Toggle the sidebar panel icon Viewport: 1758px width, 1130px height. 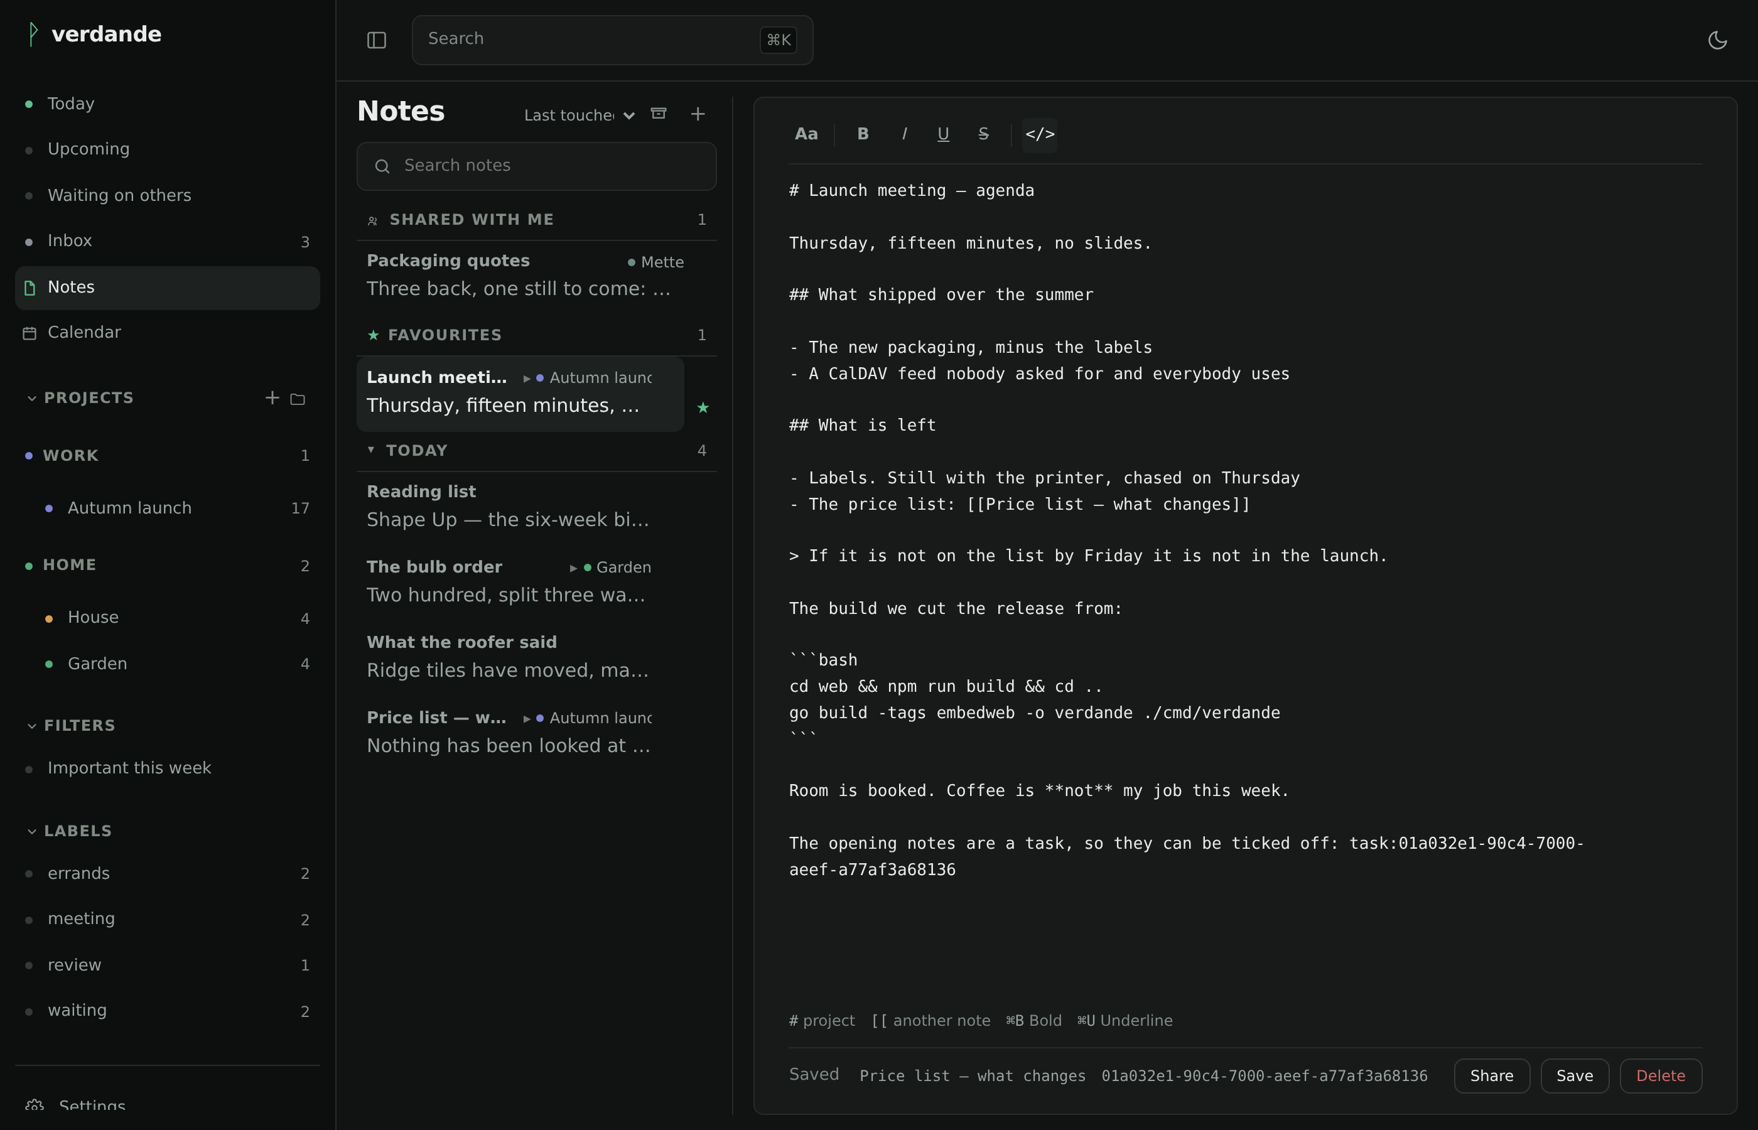click(x=376, y=40)
